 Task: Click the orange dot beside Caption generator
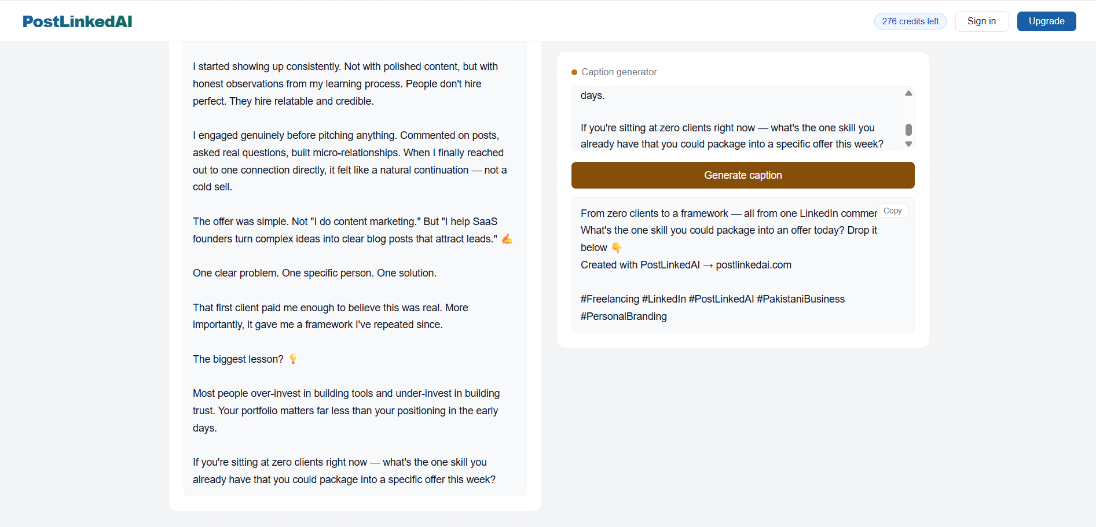[574, 72]
